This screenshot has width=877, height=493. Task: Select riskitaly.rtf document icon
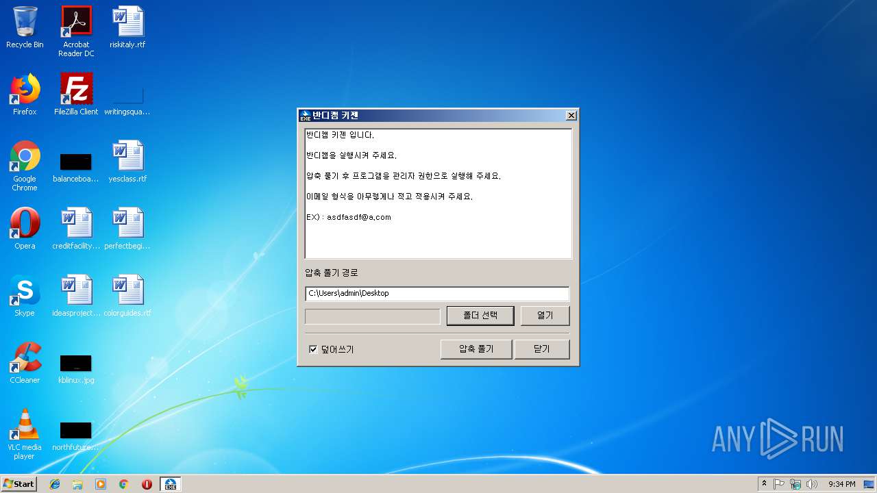click(127, 27)
